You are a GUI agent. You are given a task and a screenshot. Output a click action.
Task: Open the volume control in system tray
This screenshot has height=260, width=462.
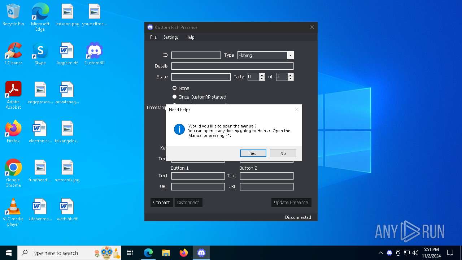click(415, 253)
